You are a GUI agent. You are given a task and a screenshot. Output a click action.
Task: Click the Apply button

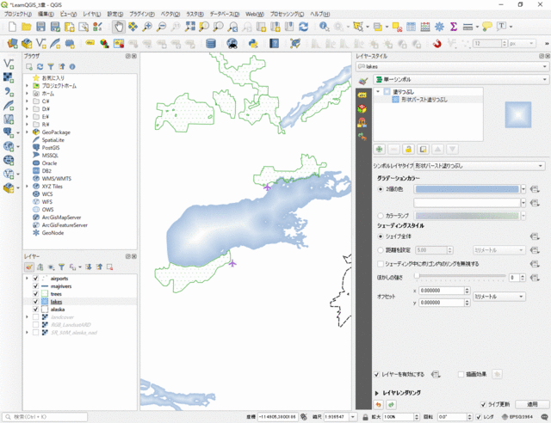tap(532, 404)
